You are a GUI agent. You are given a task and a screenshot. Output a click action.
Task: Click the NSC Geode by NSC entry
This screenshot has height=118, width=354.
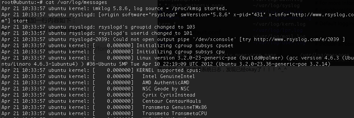tap(166, 89)
